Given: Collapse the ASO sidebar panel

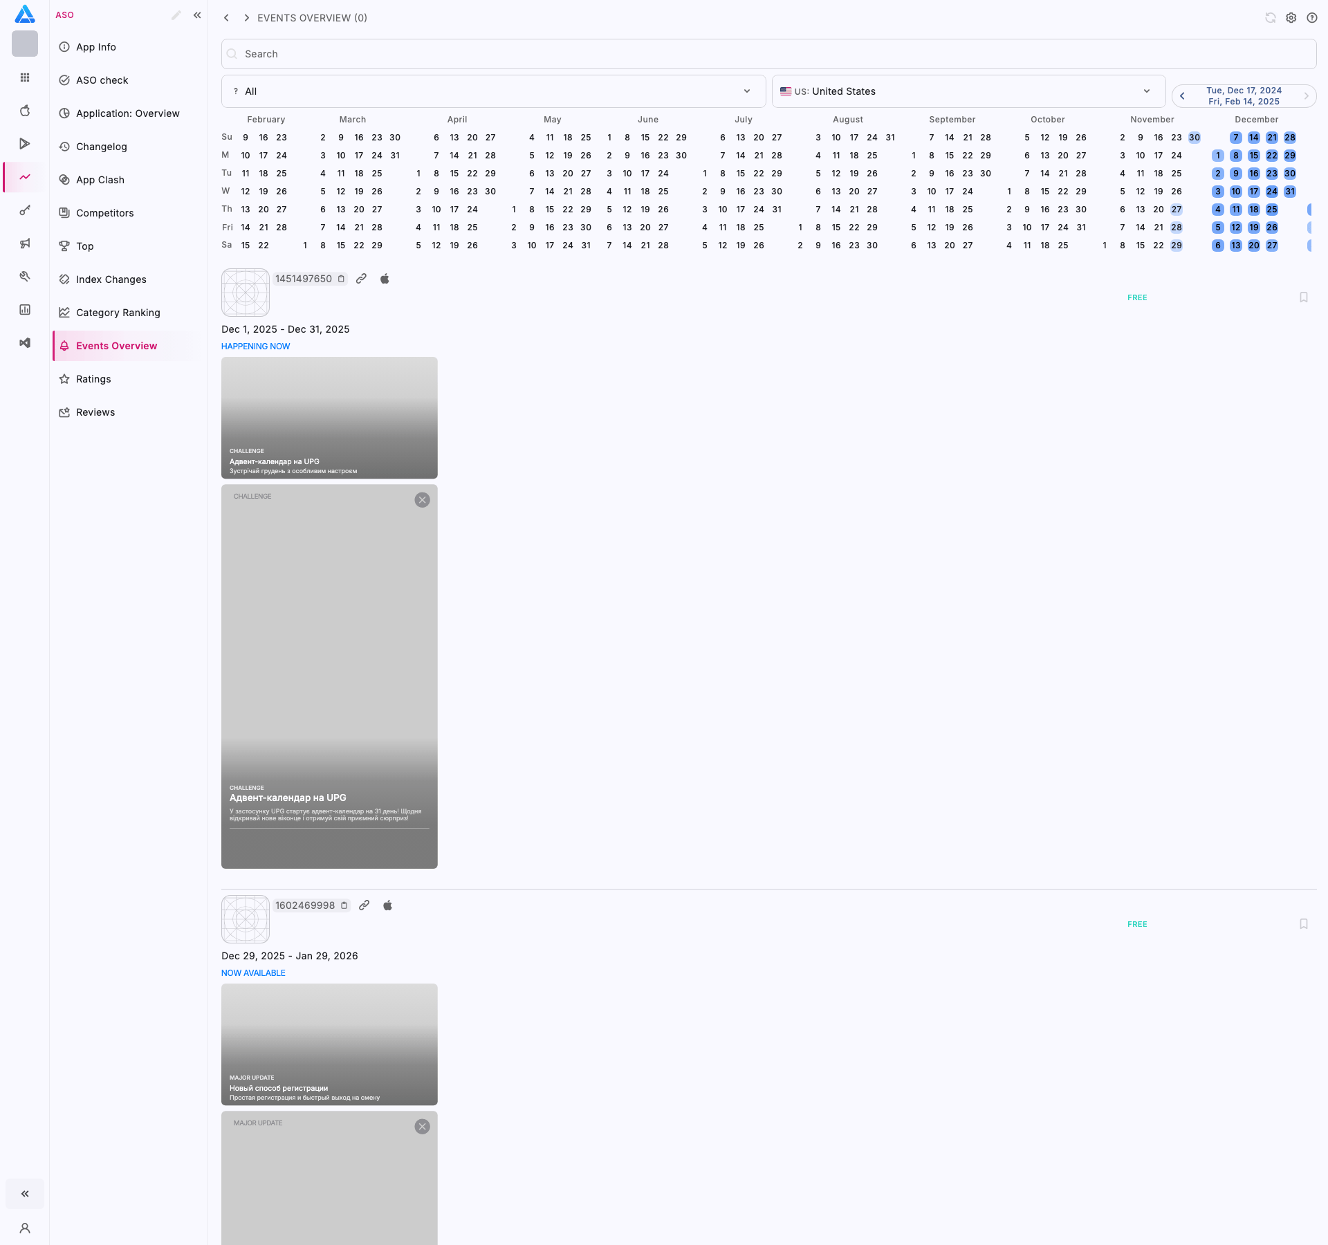Looking at the screenshot, I should point(197,15).
